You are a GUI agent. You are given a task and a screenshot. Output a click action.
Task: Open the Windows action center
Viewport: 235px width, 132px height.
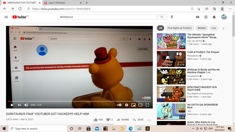[x=230, y=129]
